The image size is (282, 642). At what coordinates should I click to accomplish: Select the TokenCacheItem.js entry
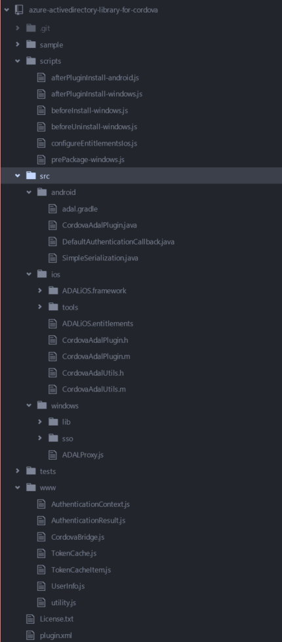click(81, 570)
